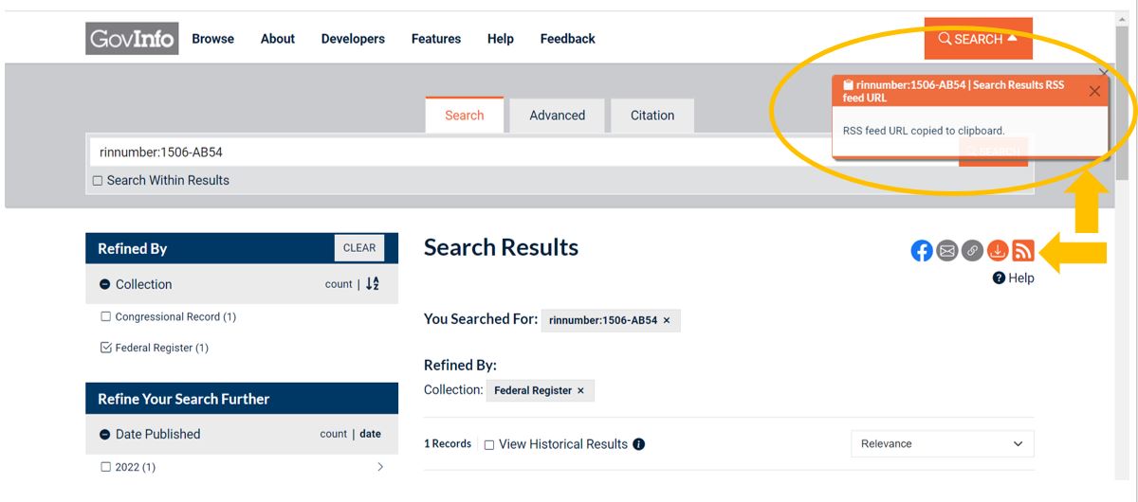This screenshot has width=1138, height=502.
Task: Open Help in top navigation
Action: (501, 39)
